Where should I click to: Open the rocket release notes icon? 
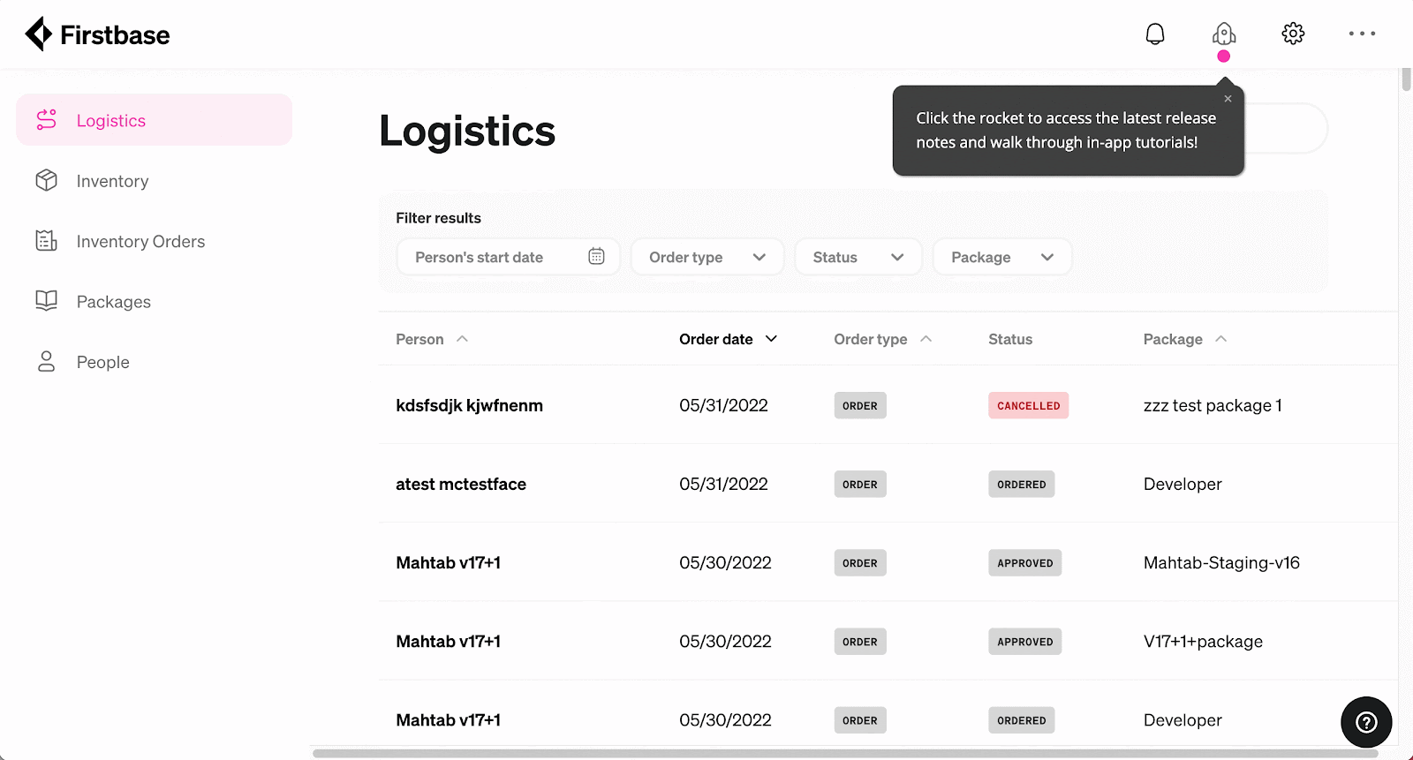(x=1224, y=34)
